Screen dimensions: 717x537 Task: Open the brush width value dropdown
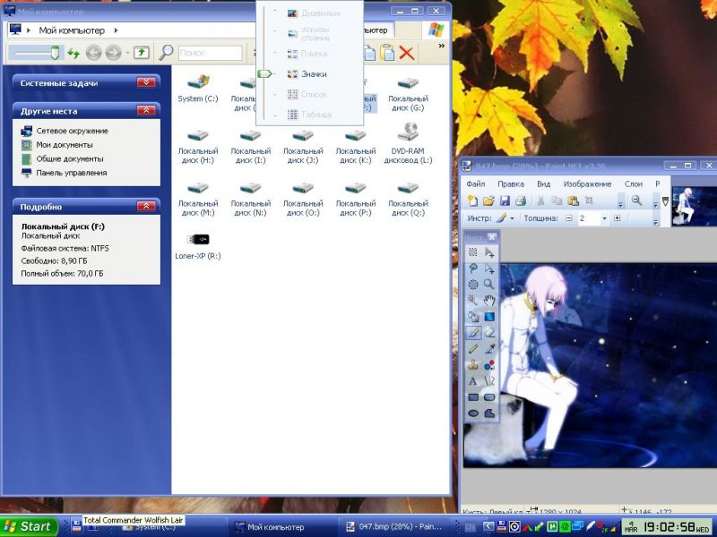pos(604,218)
